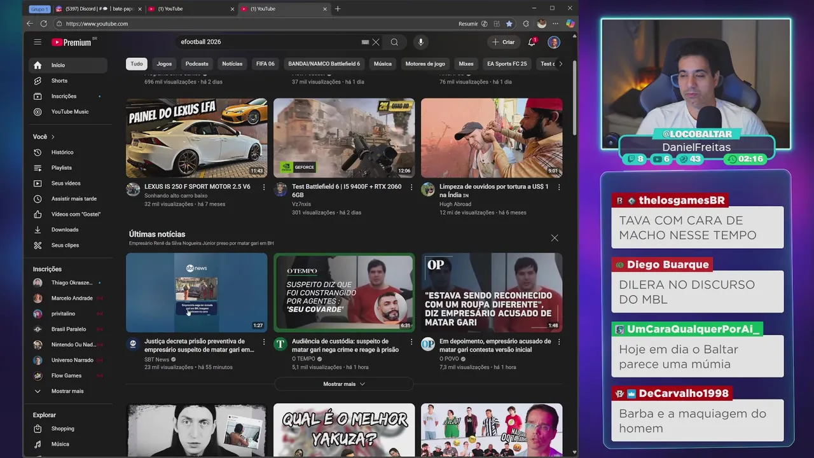The width and height of the screenshot is (814, 458).
Task: Dismiss the Últimas notícias shelf
Action: point(555,238)
